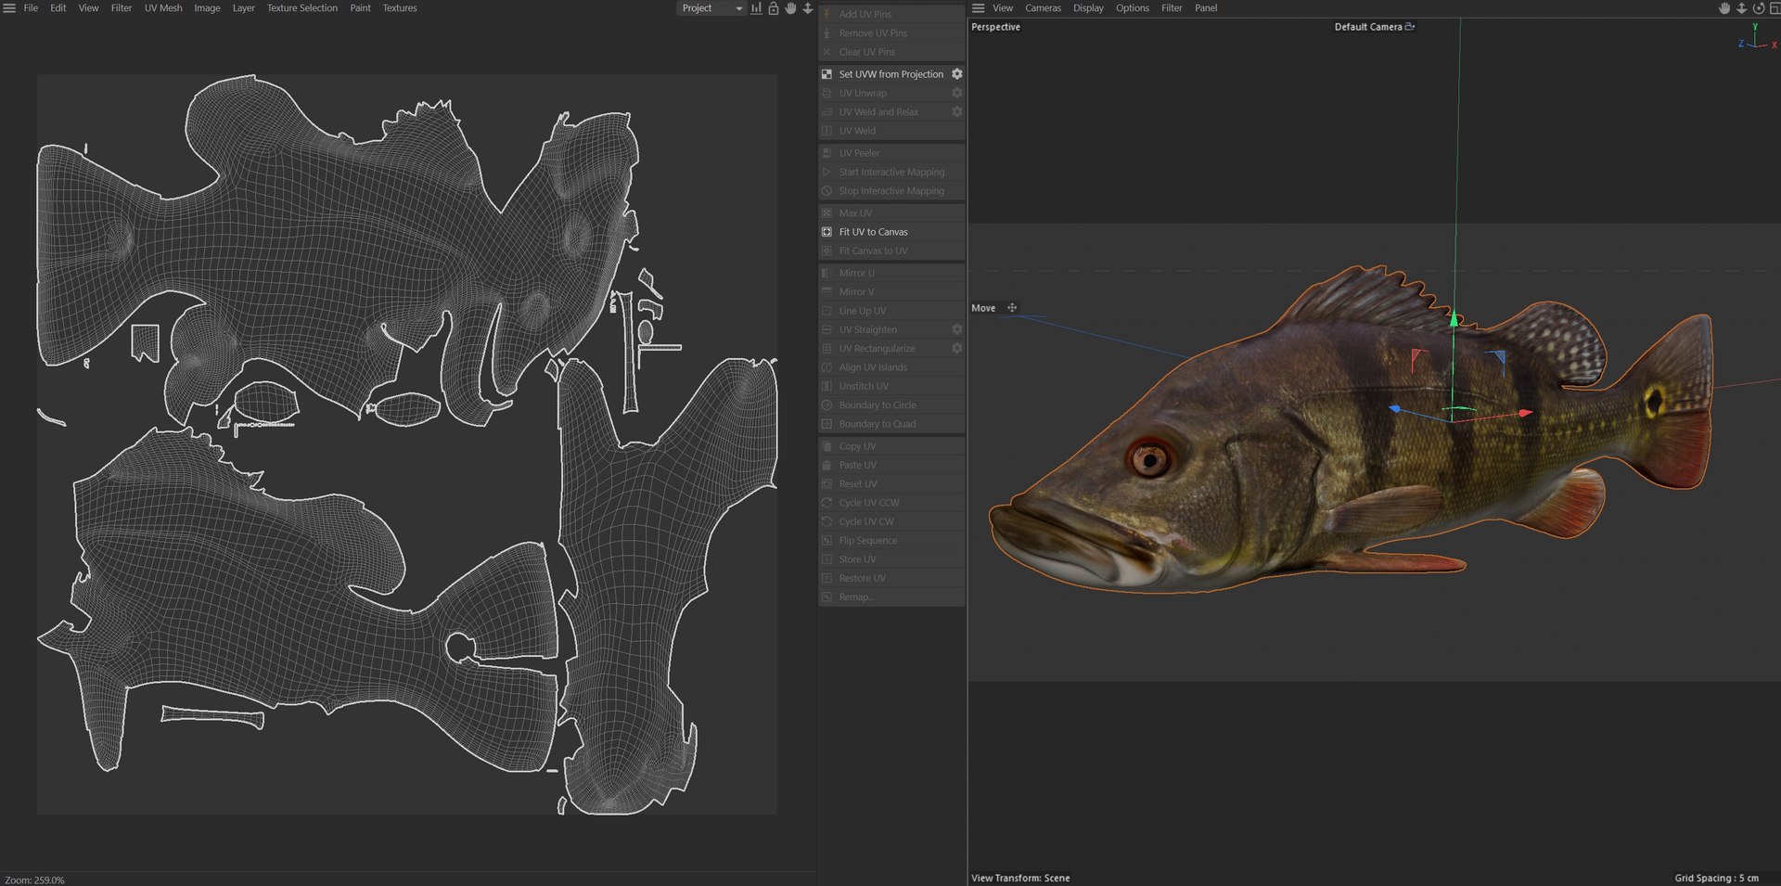
Task: Open the Texture Selection menu
Action: tap(302, 8)
